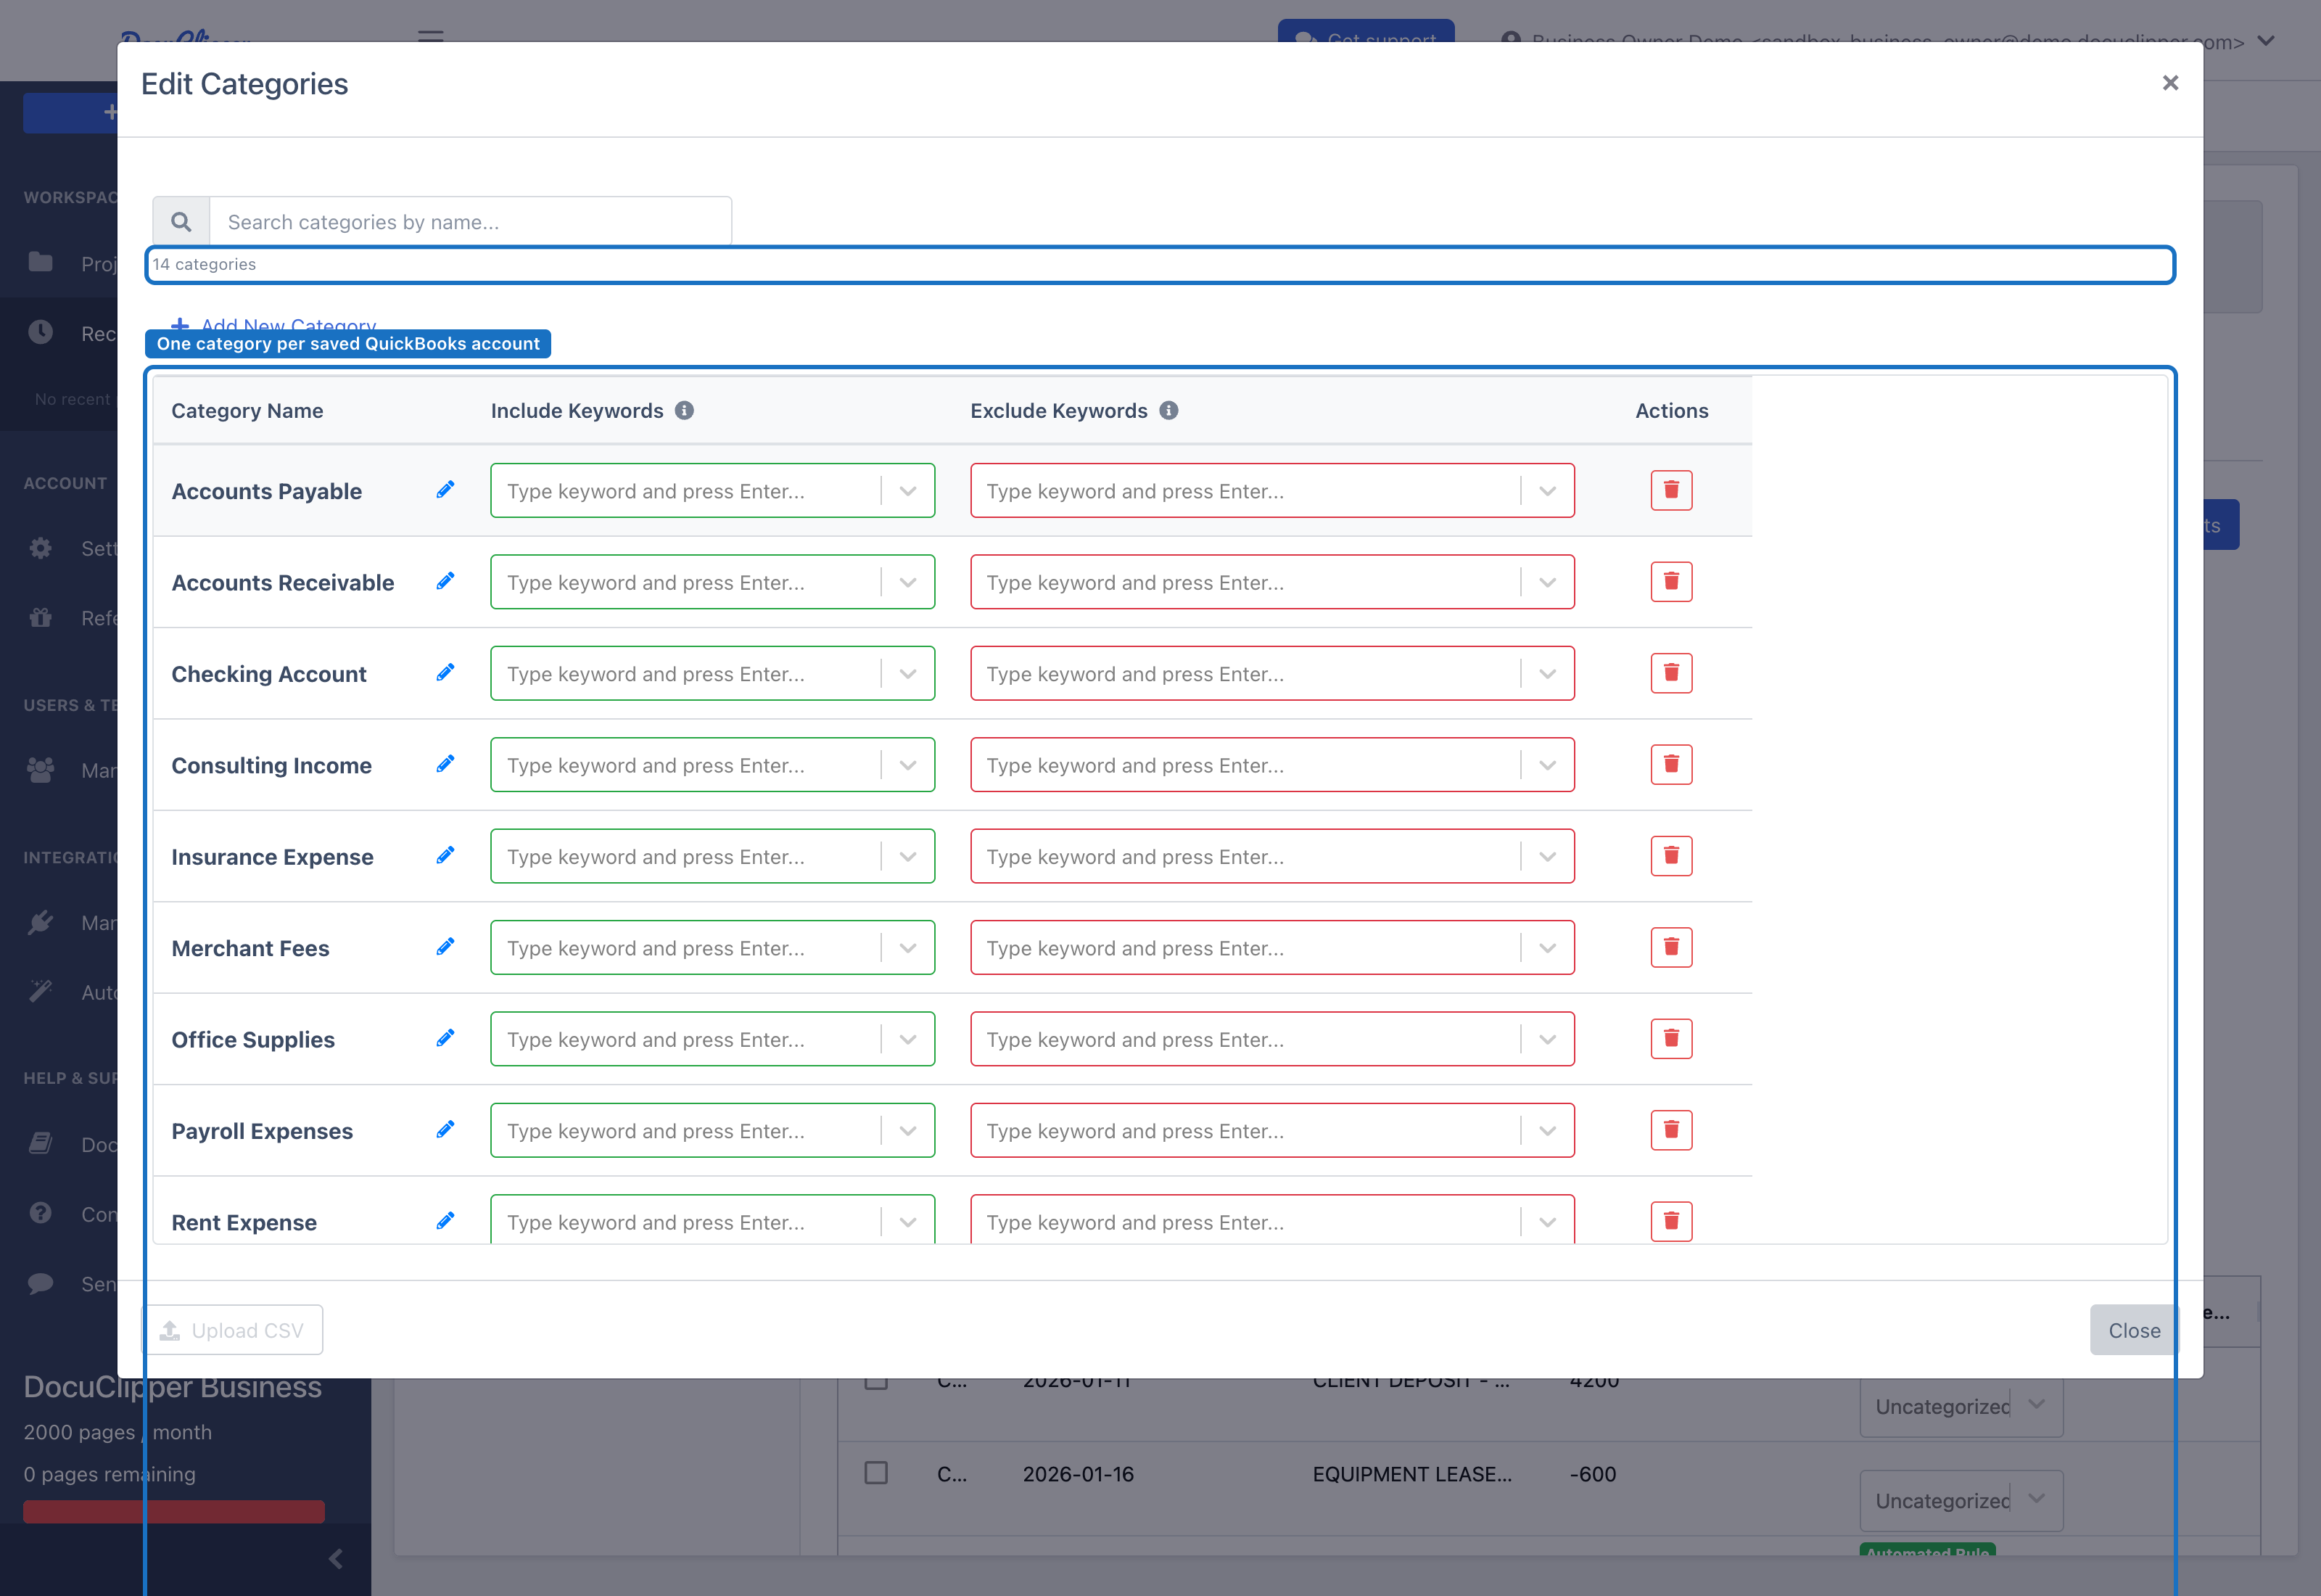
Task: Delete the Merchant Fees category
Action: coord(1670,947)
